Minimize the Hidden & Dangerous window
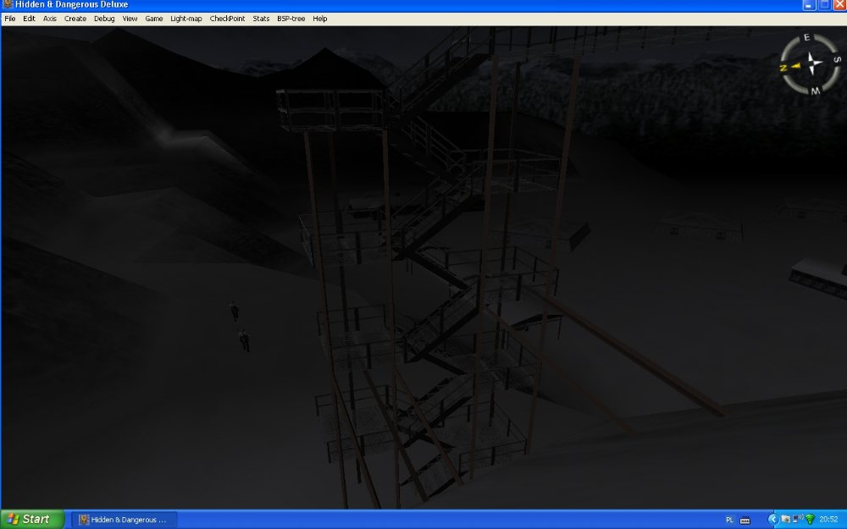Screen dimensions: 847x529 (809, 5)
